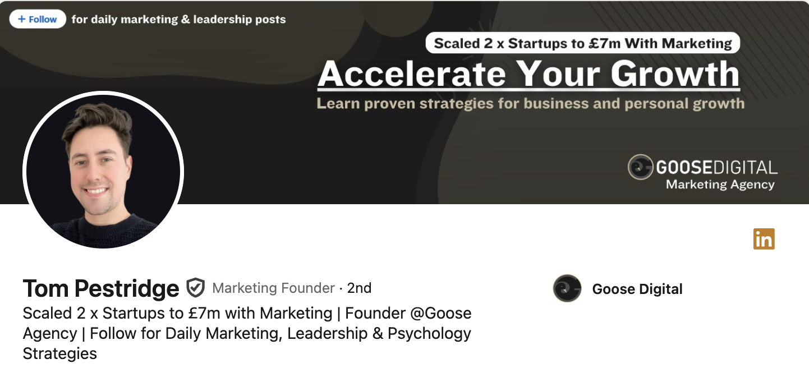
Task: Click the "Marketing Founder" label
Action: click(273, 288)
